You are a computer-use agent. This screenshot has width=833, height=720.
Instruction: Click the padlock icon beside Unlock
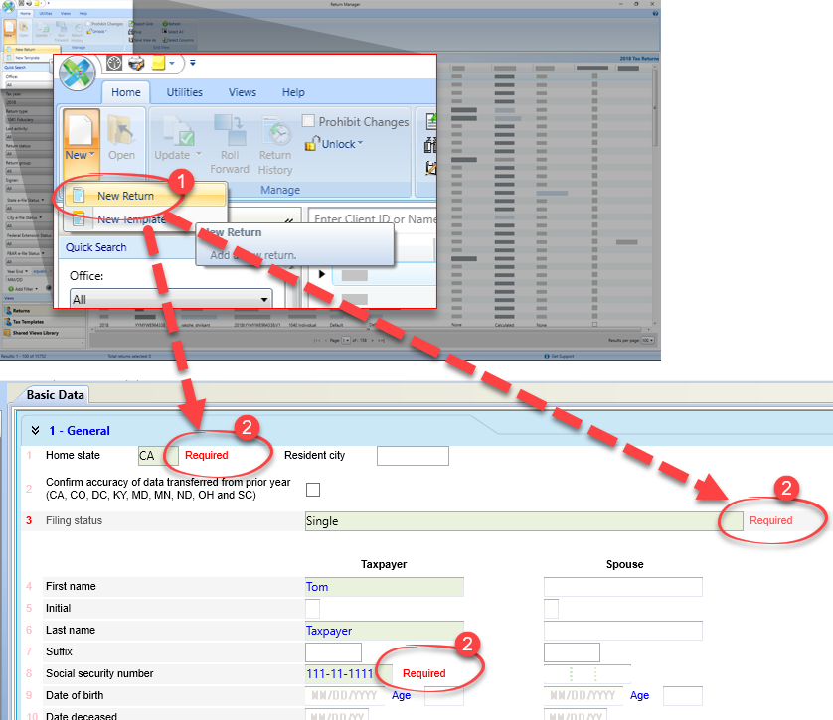pos(312,143)
